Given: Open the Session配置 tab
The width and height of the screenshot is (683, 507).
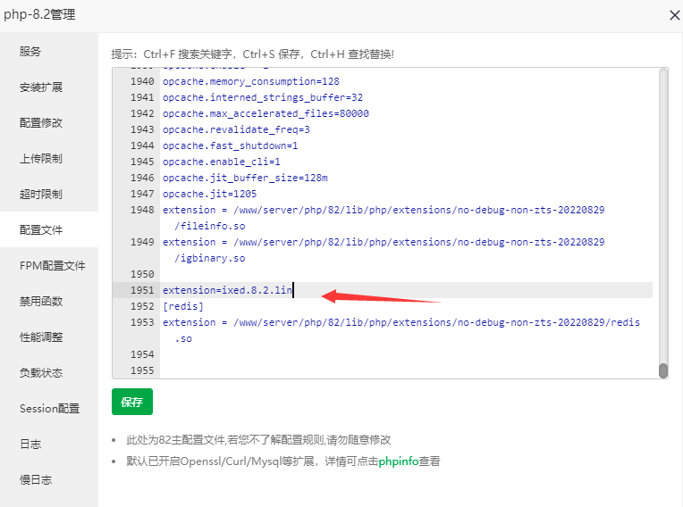Looking at the screenshot, I should coord(49,409).
